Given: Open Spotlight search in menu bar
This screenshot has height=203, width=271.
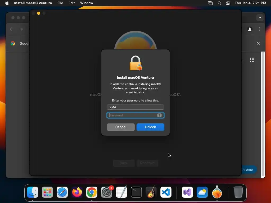Looking at the screenshot, I should click(219, 3).
